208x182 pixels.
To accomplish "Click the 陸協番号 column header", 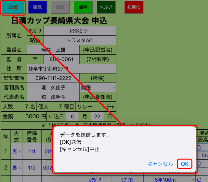I will tap(32, 136).
